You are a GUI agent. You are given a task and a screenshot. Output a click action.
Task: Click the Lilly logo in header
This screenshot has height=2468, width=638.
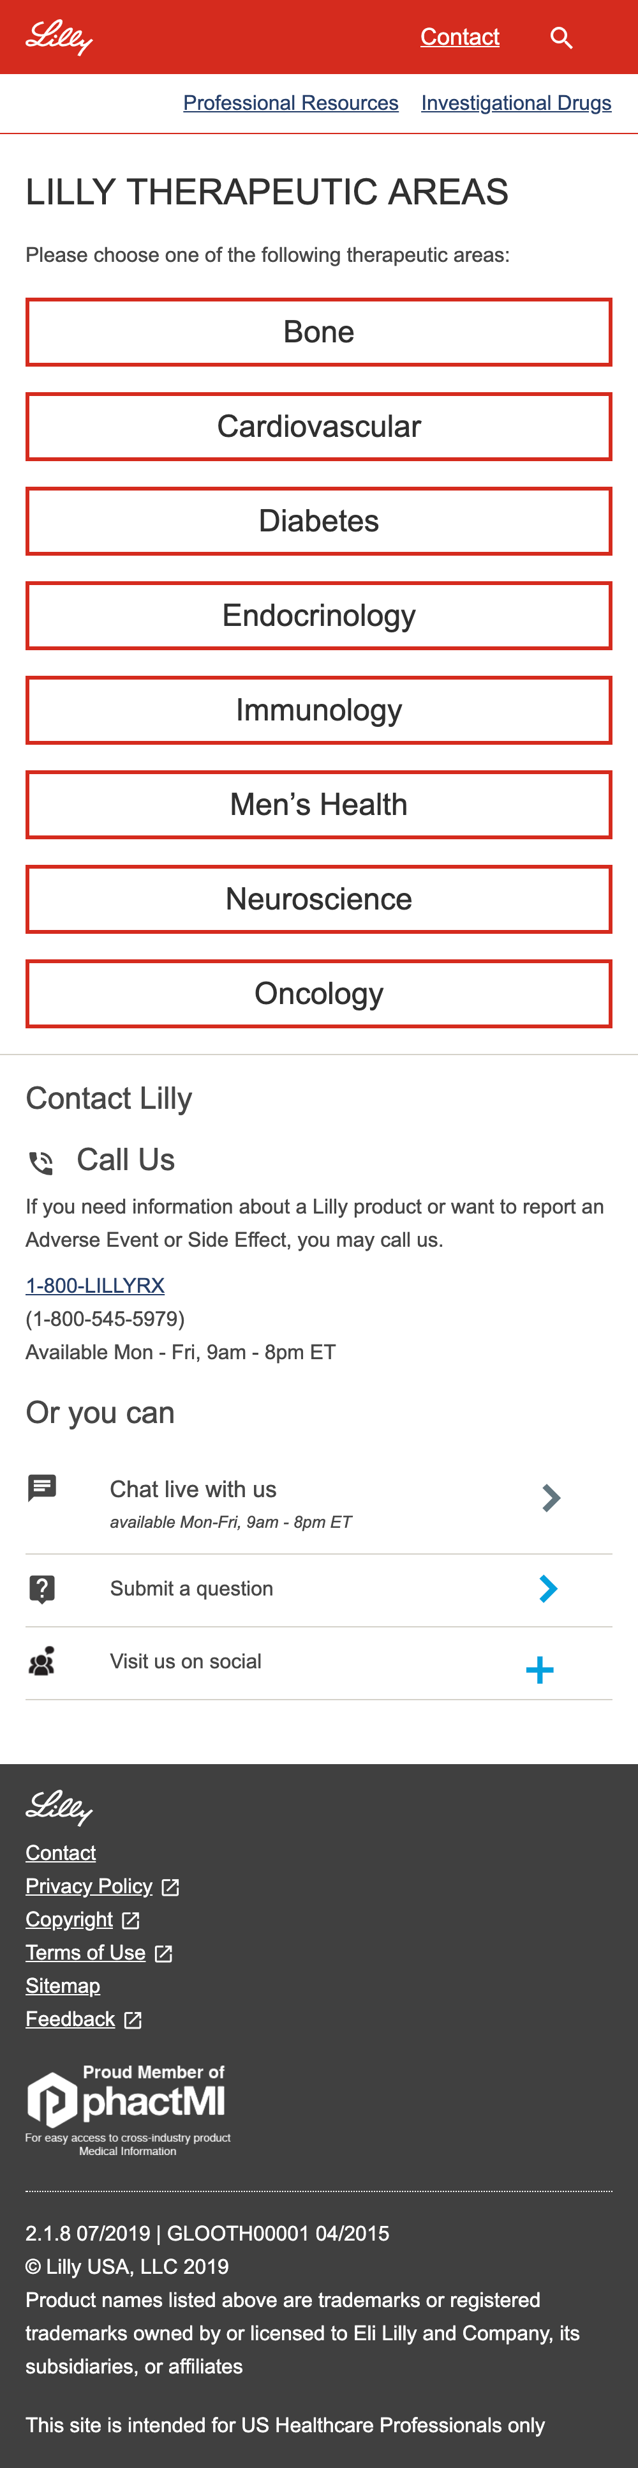click(x=59, y=37)
